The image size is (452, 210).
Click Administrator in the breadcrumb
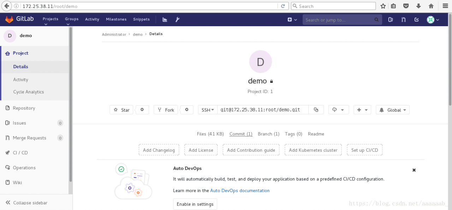114,34
